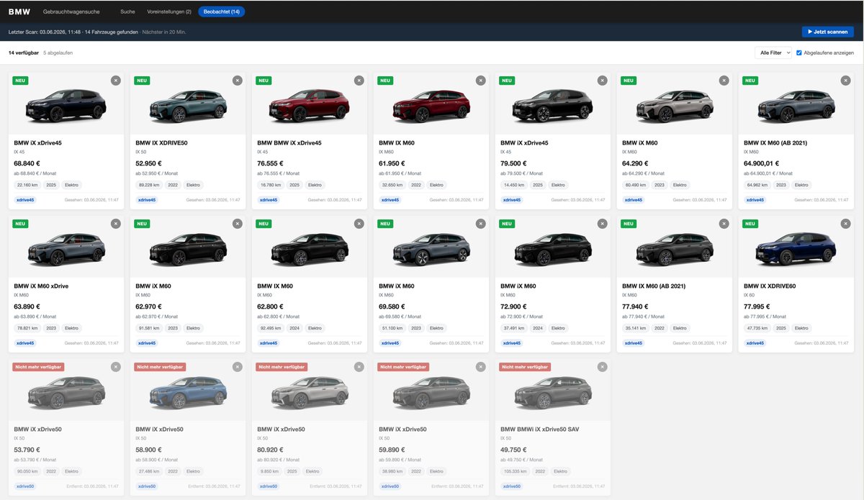864x500 pixels.
Task: Remove the 77.995 € BMW IX XDRIVE60 card
Action: pyautogui.click(x=845, y=224)
